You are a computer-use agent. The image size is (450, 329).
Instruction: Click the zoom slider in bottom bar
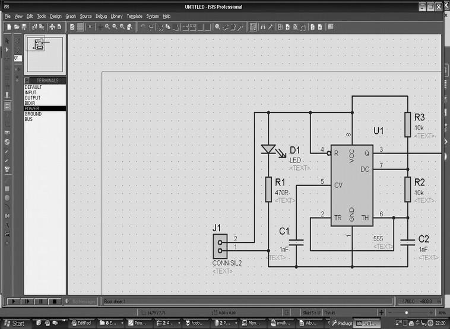(x=407, y=312)
